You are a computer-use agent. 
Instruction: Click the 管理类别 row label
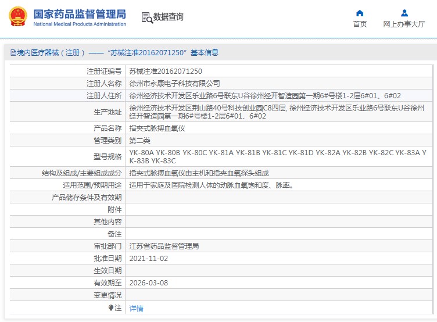pos(108,141)
